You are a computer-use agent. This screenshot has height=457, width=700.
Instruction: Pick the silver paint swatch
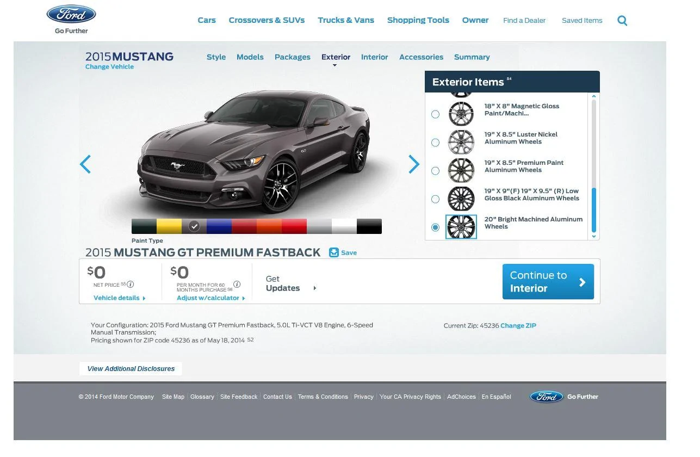tap(319, 226)
